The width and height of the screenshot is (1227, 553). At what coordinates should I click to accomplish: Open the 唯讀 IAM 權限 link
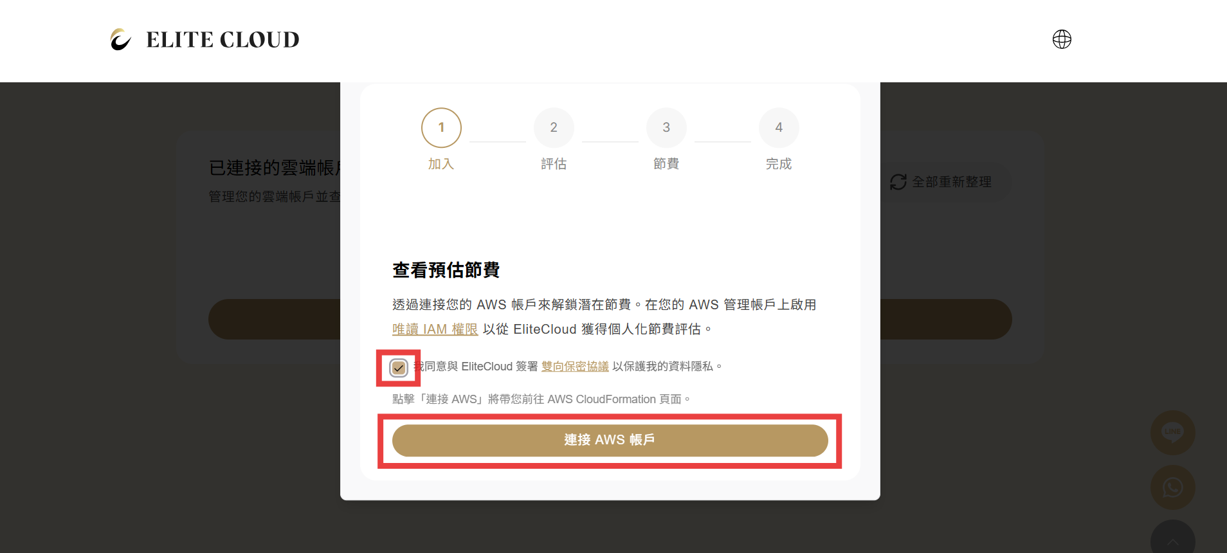tap(435, 329)
